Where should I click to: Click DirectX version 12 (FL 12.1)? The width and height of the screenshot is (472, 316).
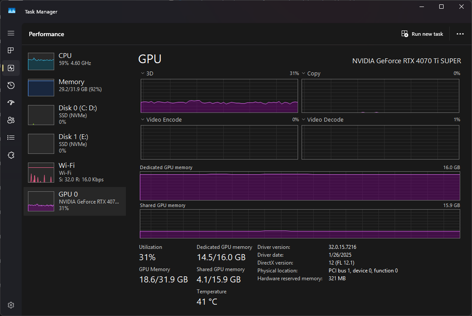click(x=341, y=262)
